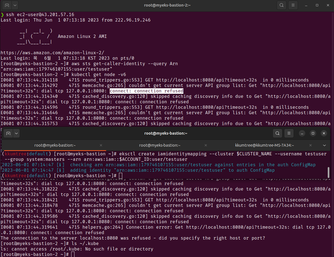Viewport: 334px width, 257px height.
Task: Click 'Last login: Thu Jun 1 07:13:18 2023' line
Action: point(76,20)
